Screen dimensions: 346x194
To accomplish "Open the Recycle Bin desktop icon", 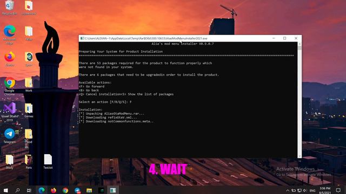I will 9,8.
